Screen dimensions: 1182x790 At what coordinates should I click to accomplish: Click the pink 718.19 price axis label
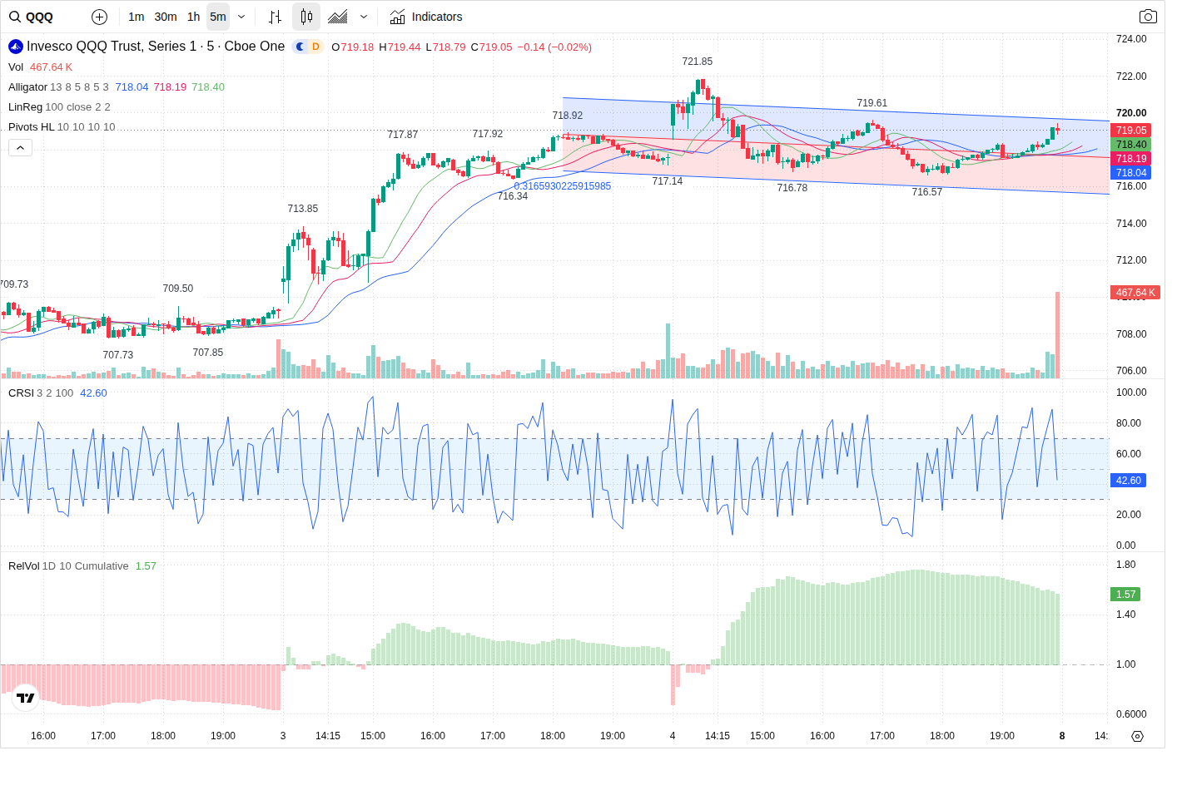click(x=1131, y=159)
